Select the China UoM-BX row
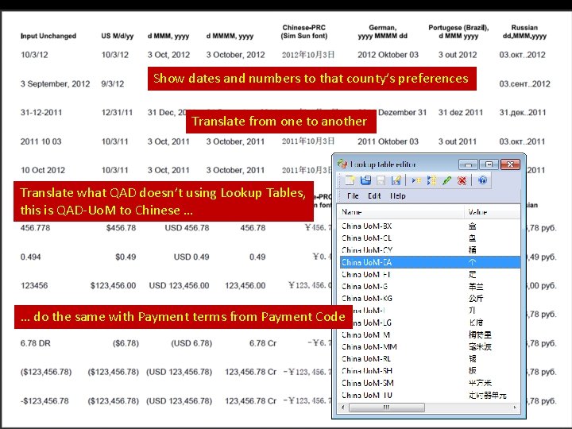Viewport: 572px width, 429px height. coord(430,226)
